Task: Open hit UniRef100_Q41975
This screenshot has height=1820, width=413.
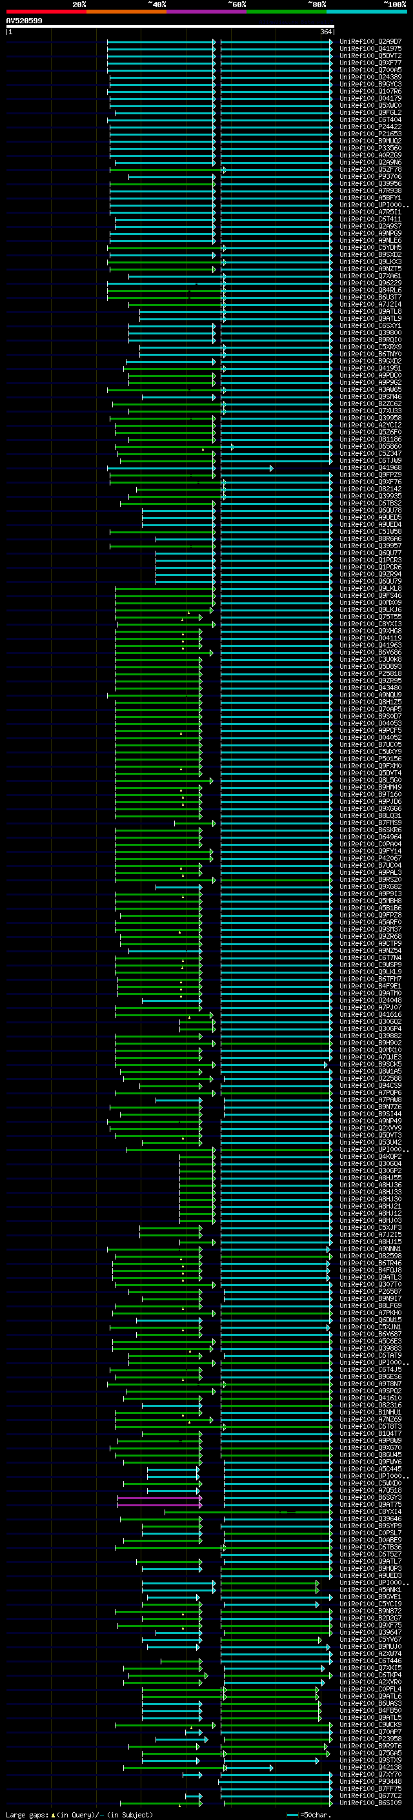Action: click(x=370, y=49)
